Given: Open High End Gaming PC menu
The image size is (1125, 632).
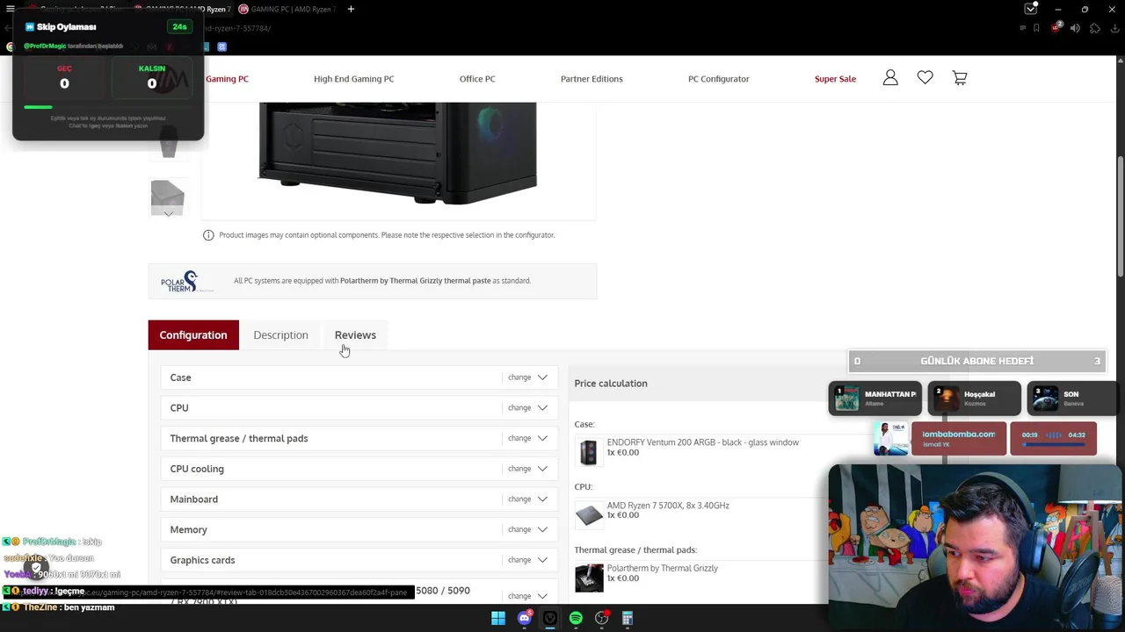Looking at the screenshot, I should point(353,79).
